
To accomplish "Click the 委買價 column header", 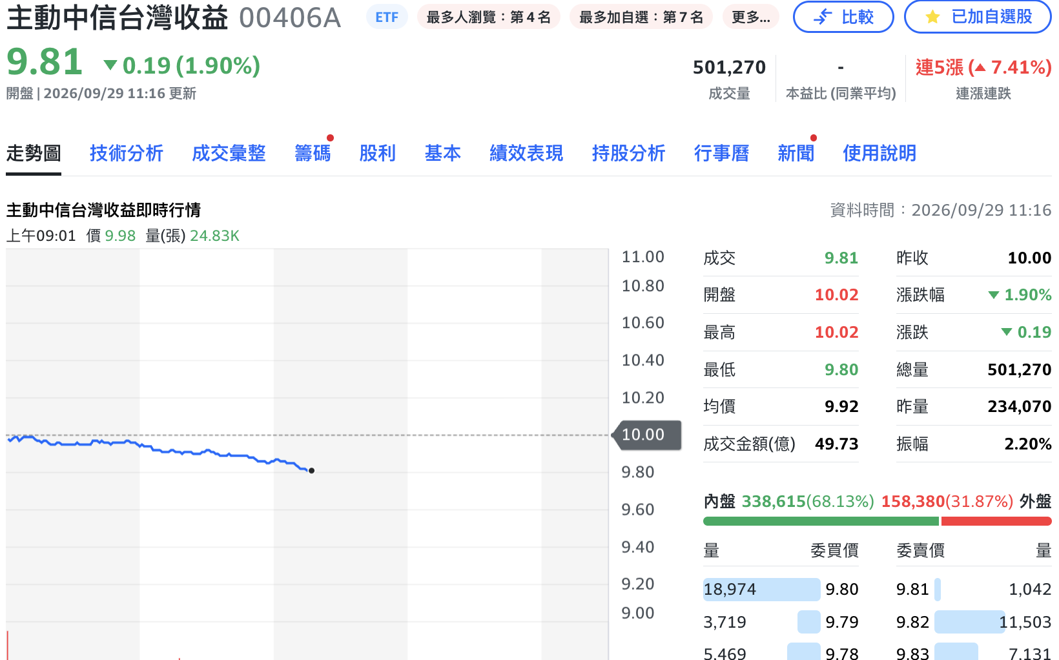I will coord(834,551).
